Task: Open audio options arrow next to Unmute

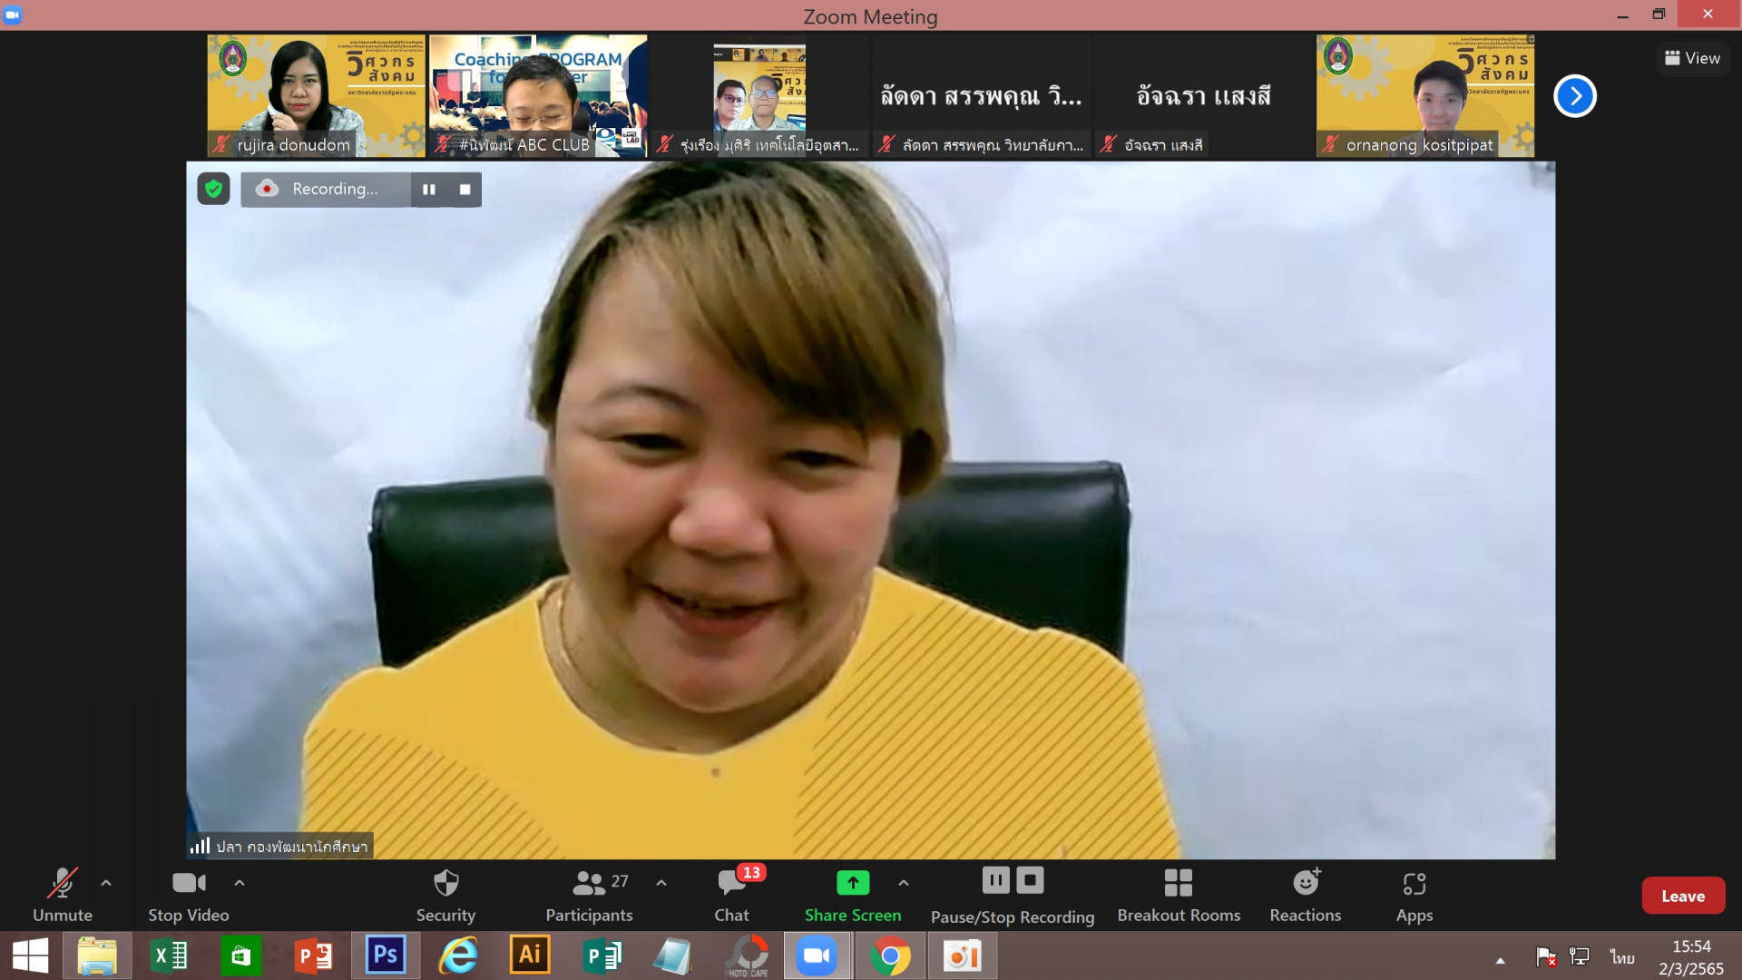Action: (106, 882)
